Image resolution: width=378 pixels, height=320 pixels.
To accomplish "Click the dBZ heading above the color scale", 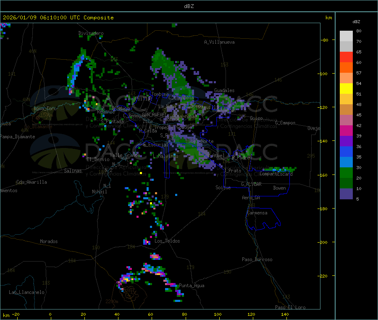I will pyautogui.click(x=356, y=22).
